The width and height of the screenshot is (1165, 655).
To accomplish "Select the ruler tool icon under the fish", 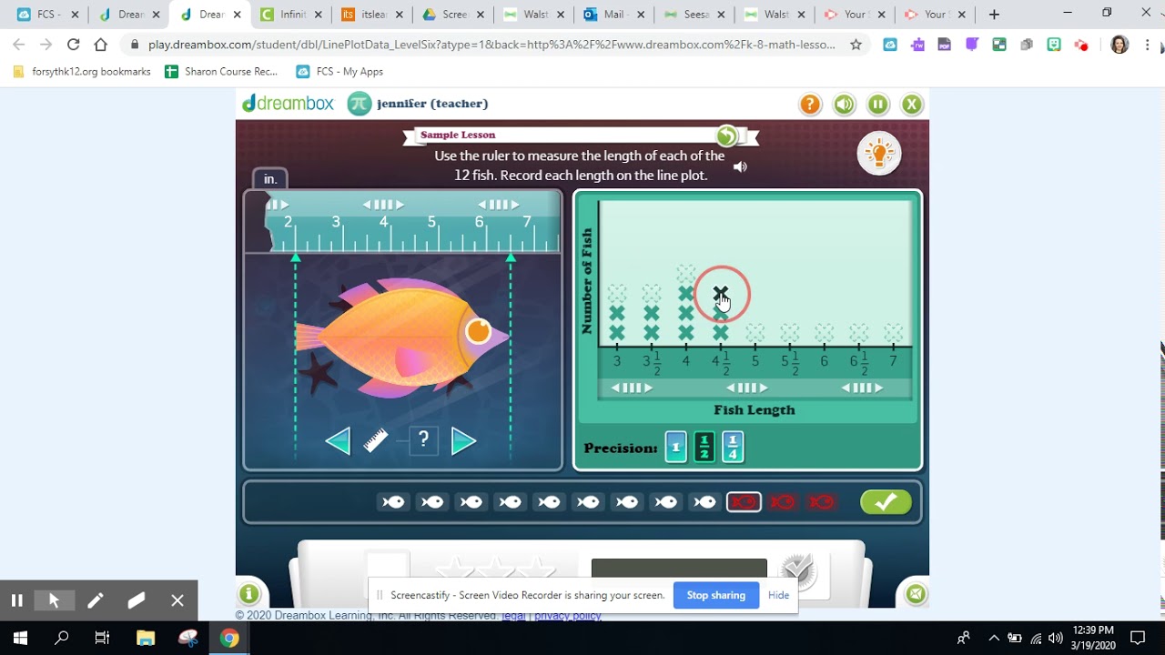I will click(377, 441).
